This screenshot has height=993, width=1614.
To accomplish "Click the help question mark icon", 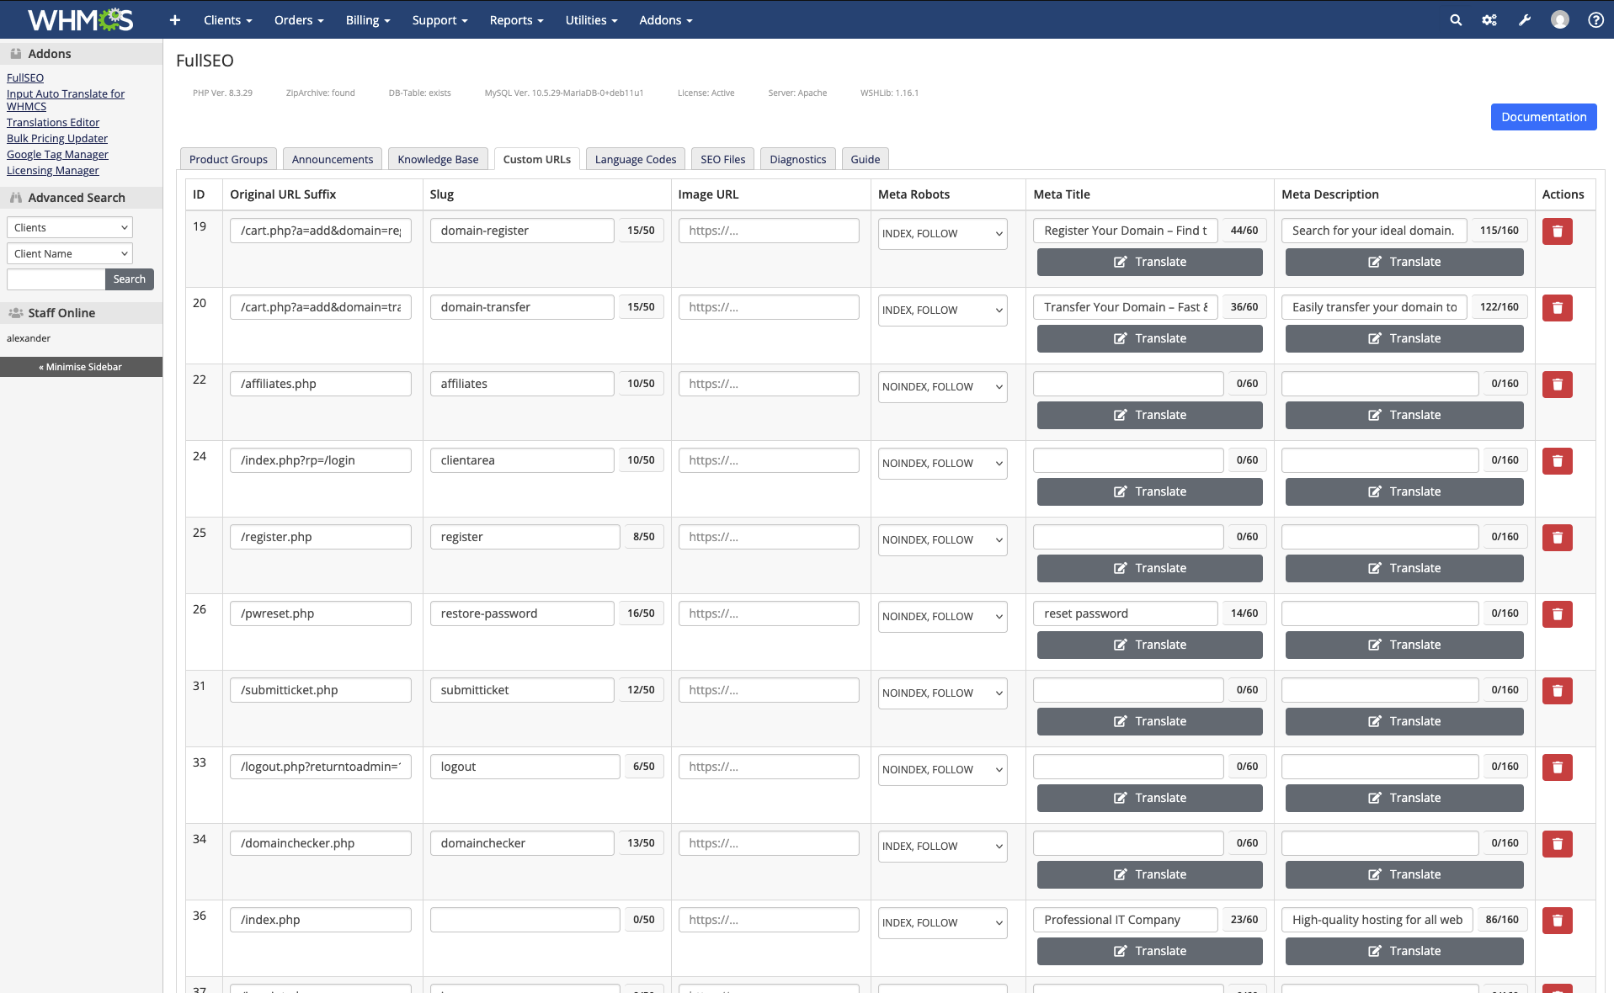I will [1595, 20].
